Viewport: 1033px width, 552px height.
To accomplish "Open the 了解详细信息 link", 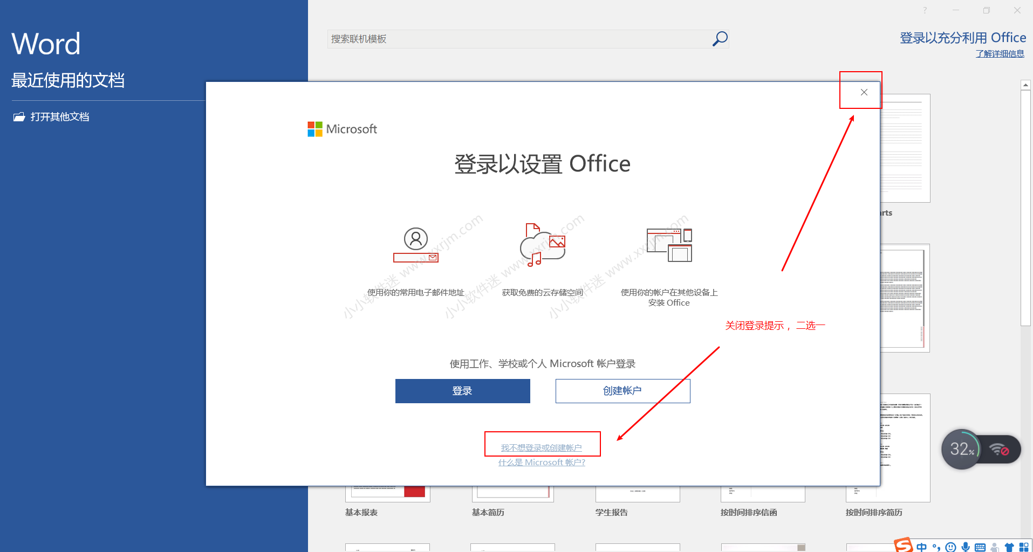I will (x=1000, y=54).
